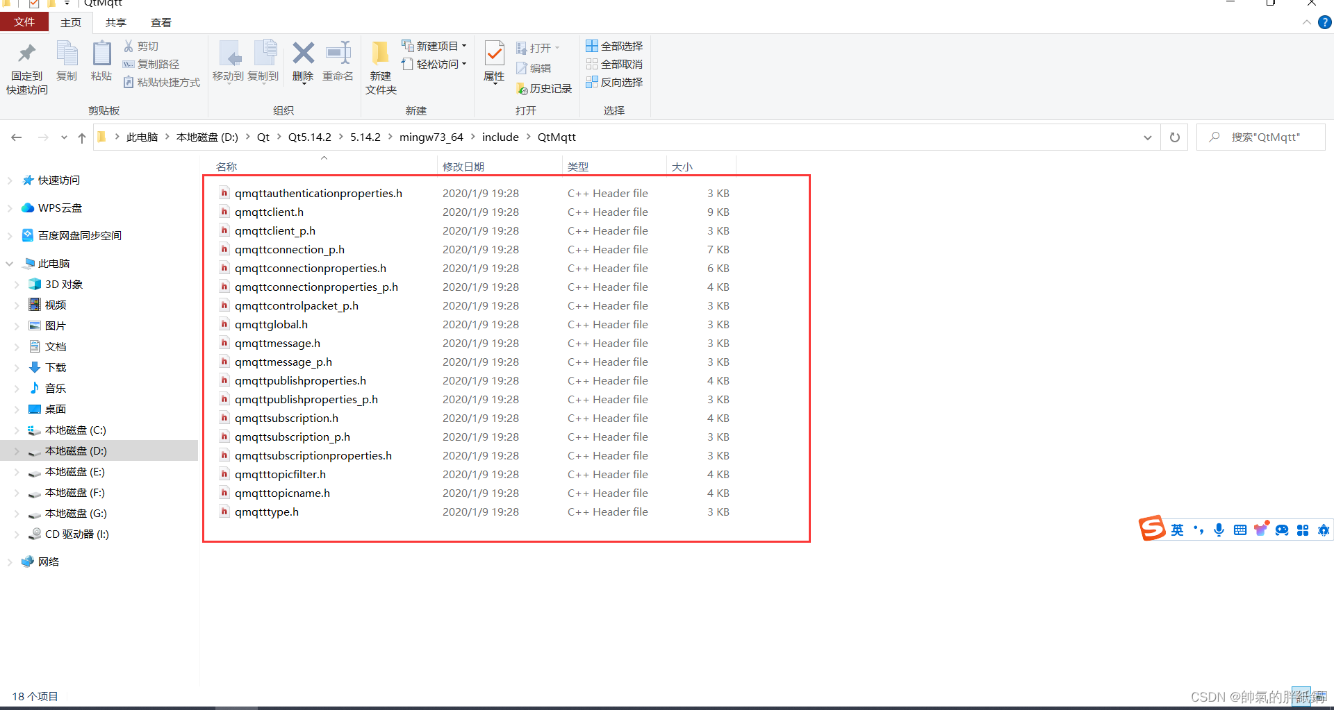Viewport: 1334px width, 710px height.
Task: Click the Properties (属性) checkmark icon
Action: (494, 53)
